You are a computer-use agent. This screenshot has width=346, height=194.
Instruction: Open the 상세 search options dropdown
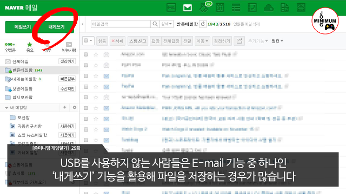pos(167,24)
